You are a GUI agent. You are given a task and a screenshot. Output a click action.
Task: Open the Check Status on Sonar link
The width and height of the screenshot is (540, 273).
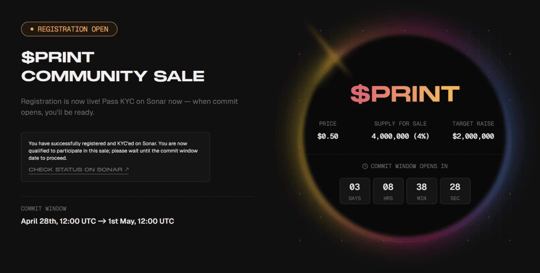76,170
